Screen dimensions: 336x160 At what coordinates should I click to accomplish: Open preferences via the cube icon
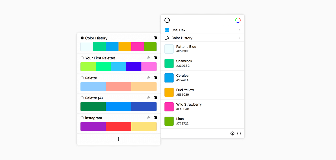232,133
